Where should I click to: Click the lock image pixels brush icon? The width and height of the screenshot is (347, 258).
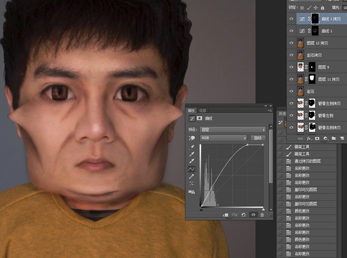309,8
